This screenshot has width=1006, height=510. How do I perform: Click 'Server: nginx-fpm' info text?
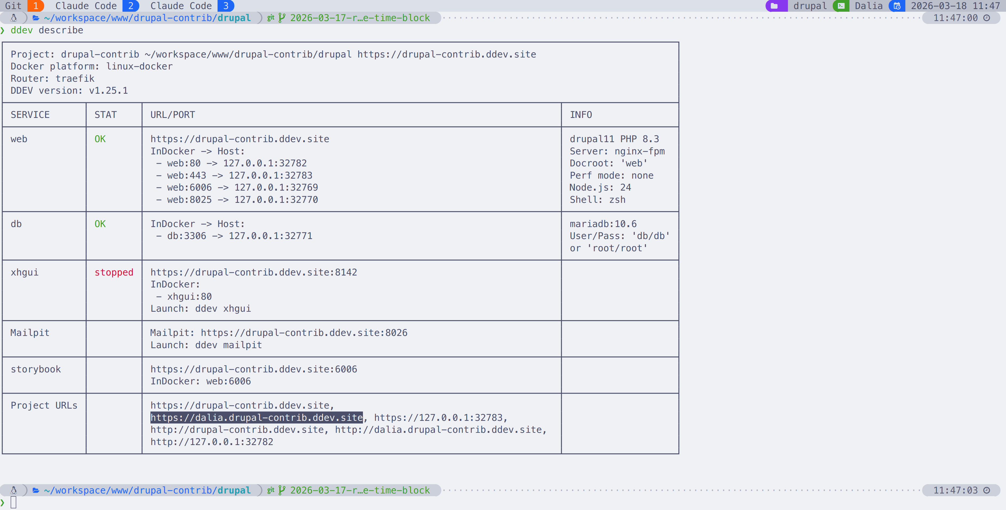pos(617,151)
